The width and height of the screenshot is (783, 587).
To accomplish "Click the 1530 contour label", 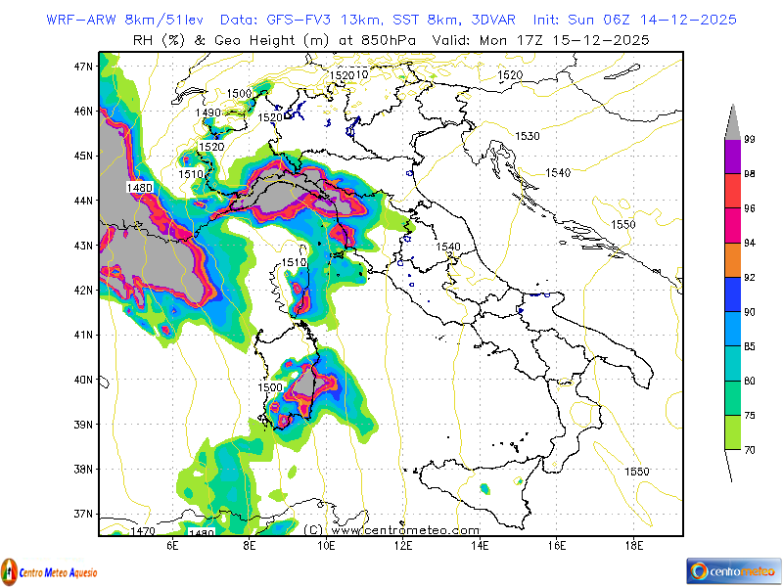I will click(x=528, y=136).
